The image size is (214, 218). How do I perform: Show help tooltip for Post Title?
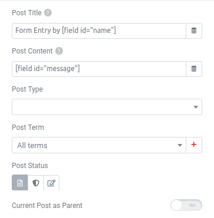pyautogui.click(x=48, y=13)
